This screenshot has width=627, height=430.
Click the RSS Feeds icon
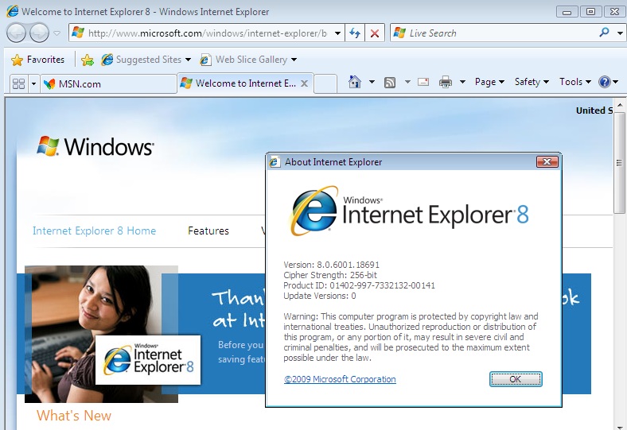(x=390, y=82)
